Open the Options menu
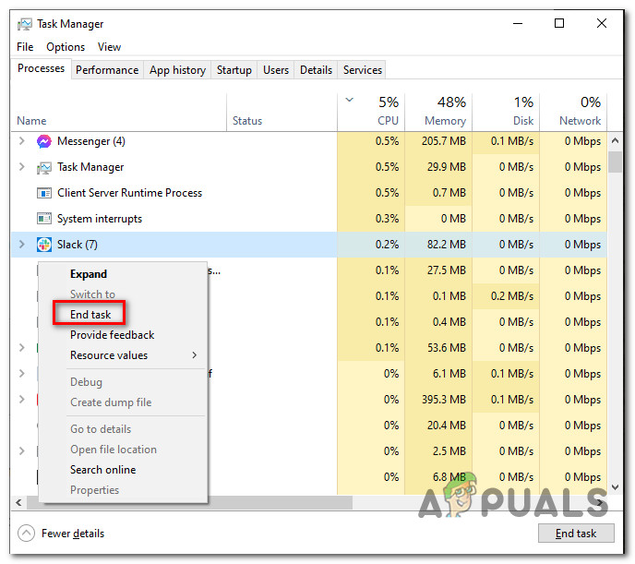635x564 pixels. coord(66,47)
